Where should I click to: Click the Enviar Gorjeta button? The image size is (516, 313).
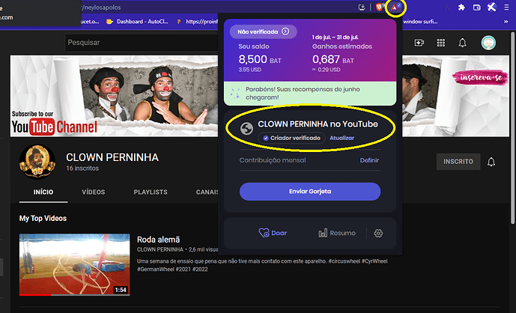(x=310, y=192)
